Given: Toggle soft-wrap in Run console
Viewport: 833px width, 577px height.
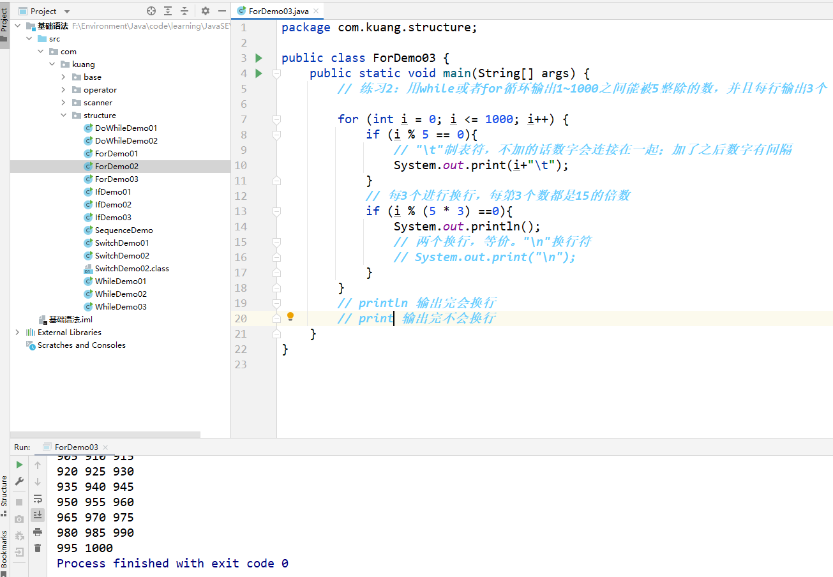Looking at the screenshot, I should [x=38, y=498].
